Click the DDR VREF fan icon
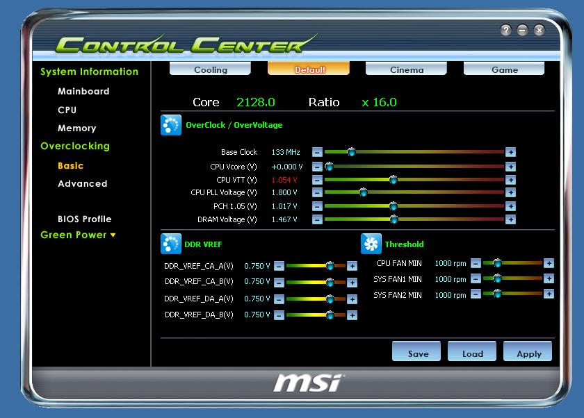584x418 pixels. [171, 244]
